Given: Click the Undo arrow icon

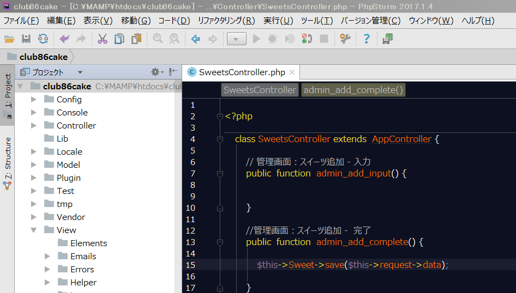Looking at the screenshot, I should 64,39.
